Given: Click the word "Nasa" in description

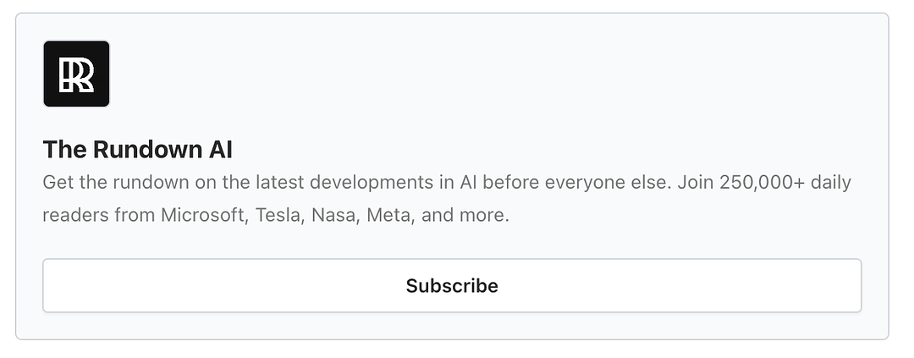Looking at the screenshot, I should point(335,215).
